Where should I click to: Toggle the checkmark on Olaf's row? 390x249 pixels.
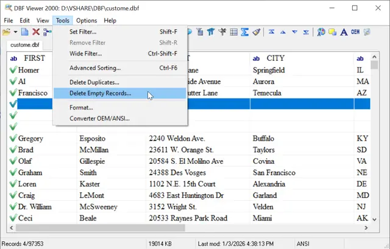[13, 161]
